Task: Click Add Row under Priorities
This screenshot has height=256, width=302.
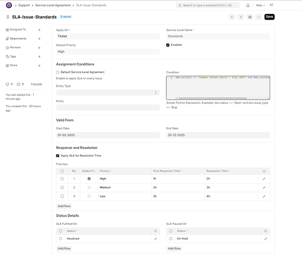Action: point(64,206)
